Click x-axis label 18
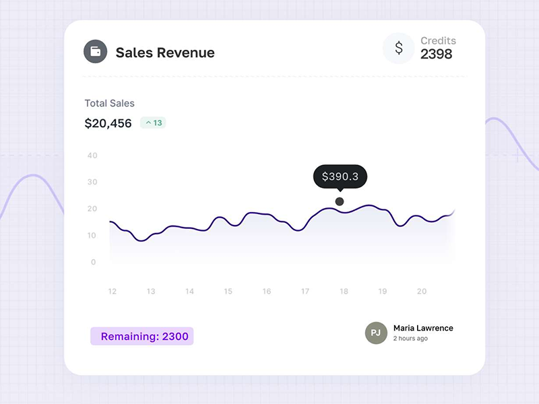 coord(344,292)
